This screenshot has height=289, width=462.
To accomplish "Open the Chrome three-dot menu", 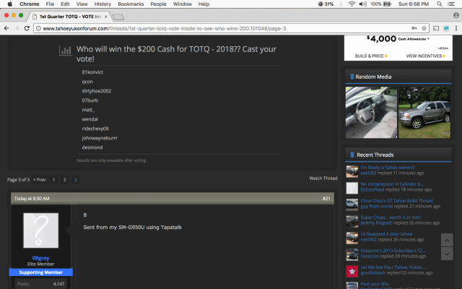I will [456, 28].
